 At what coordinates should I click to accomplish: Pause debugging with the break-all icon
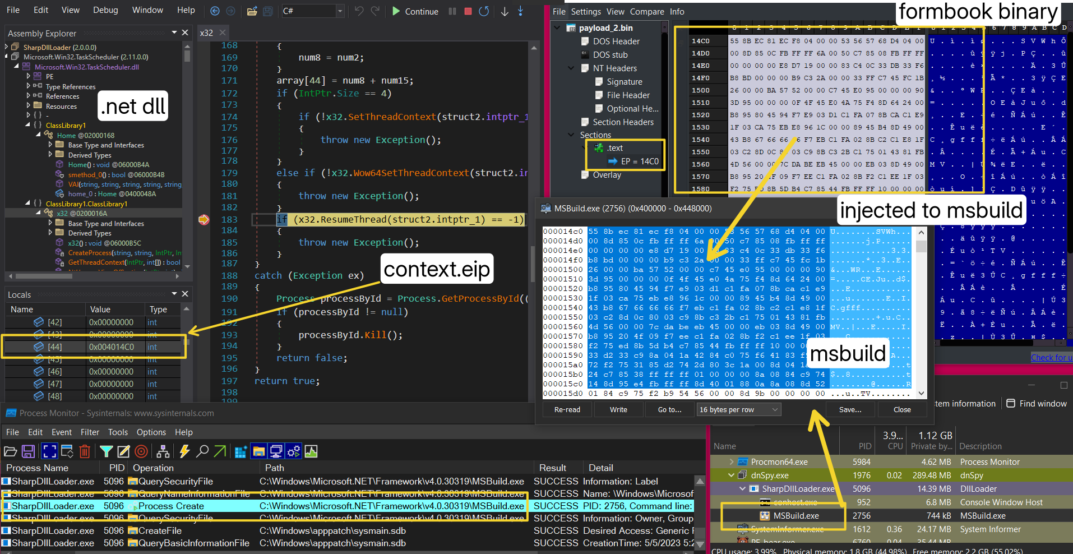(452, 11)
